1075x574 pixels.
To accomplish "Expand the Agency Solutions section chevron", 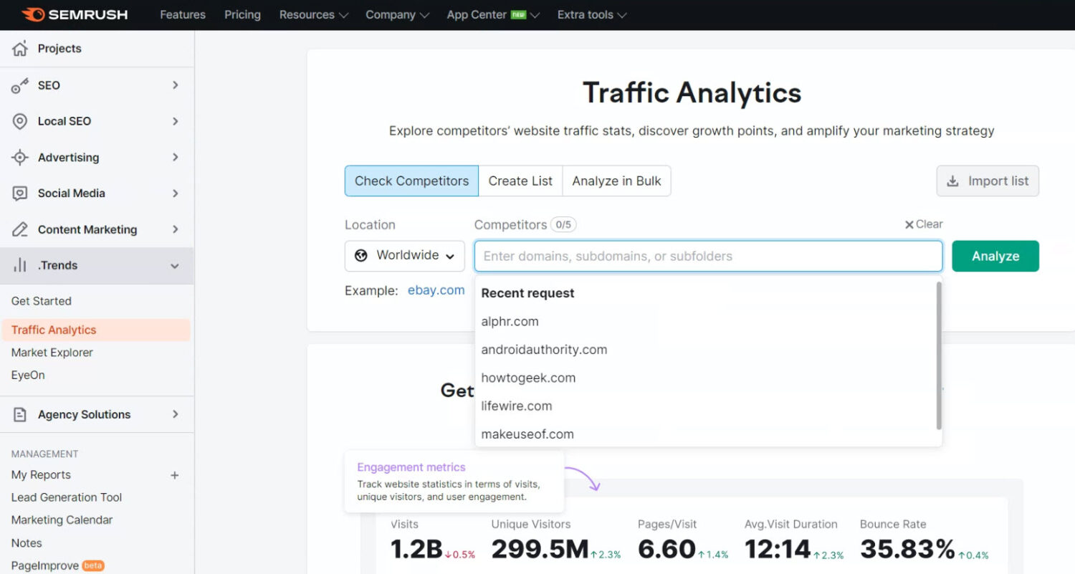I will [x=175, y=414].
